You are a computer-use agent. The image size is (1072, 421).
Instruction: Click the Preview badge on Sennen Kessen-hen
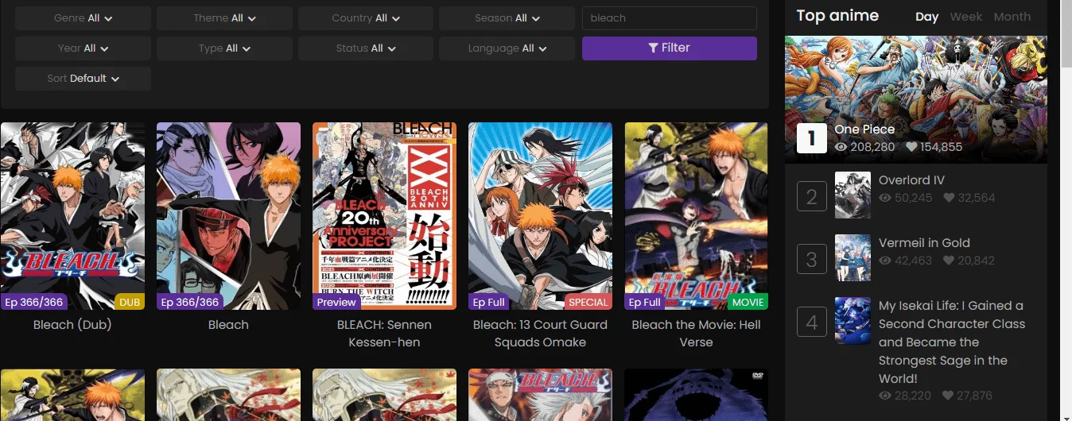click(x=336, y=302)
